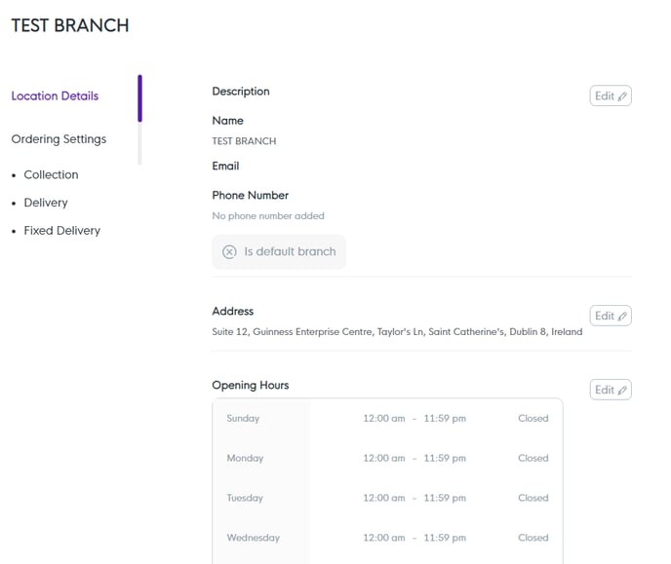Go to Ordering Settings in sidebar
Screen dimensions: 671x564
click(59, 139)
